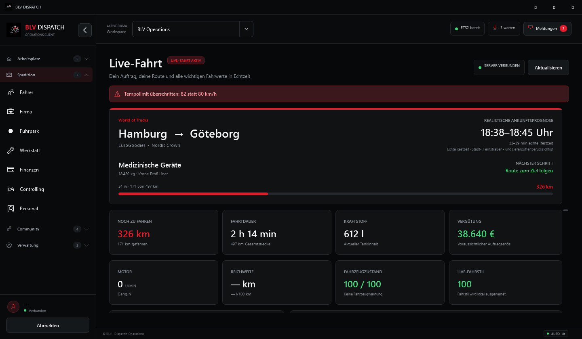
Task: Open the Meldungen notifications with 7 badge
Action: coord(547,28)
